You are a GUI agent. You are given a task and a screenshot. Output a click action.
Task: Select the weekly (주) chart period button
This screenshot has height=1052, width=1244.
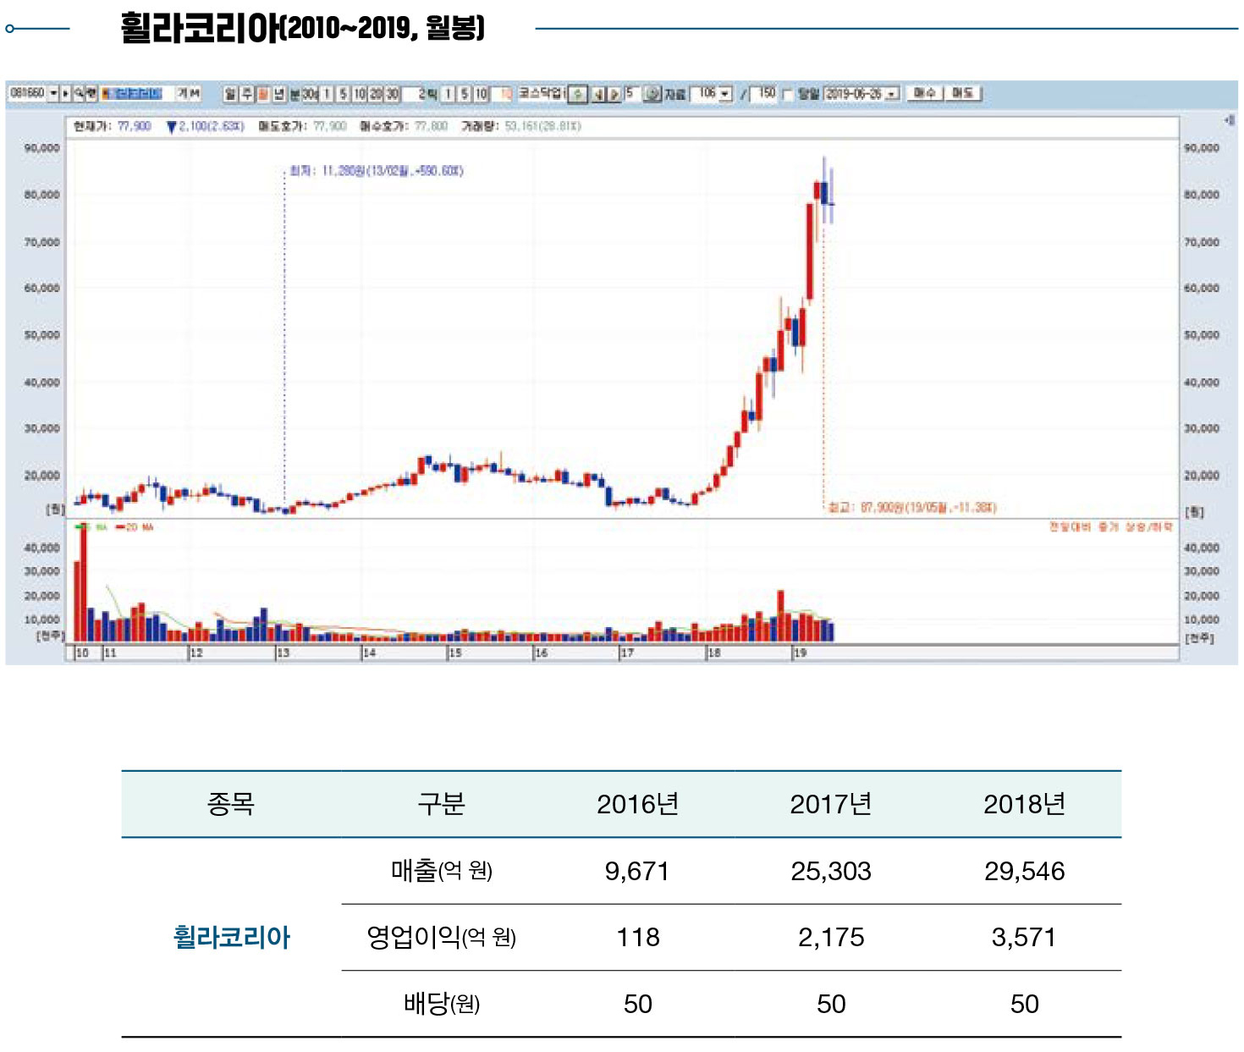[246, 94]
